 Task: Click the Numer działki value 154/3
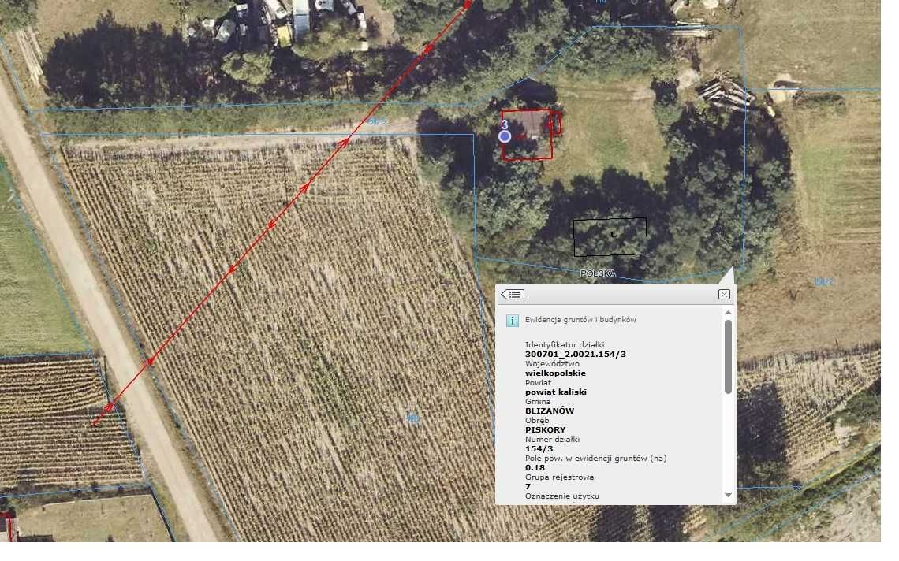(x=539, y=448)
